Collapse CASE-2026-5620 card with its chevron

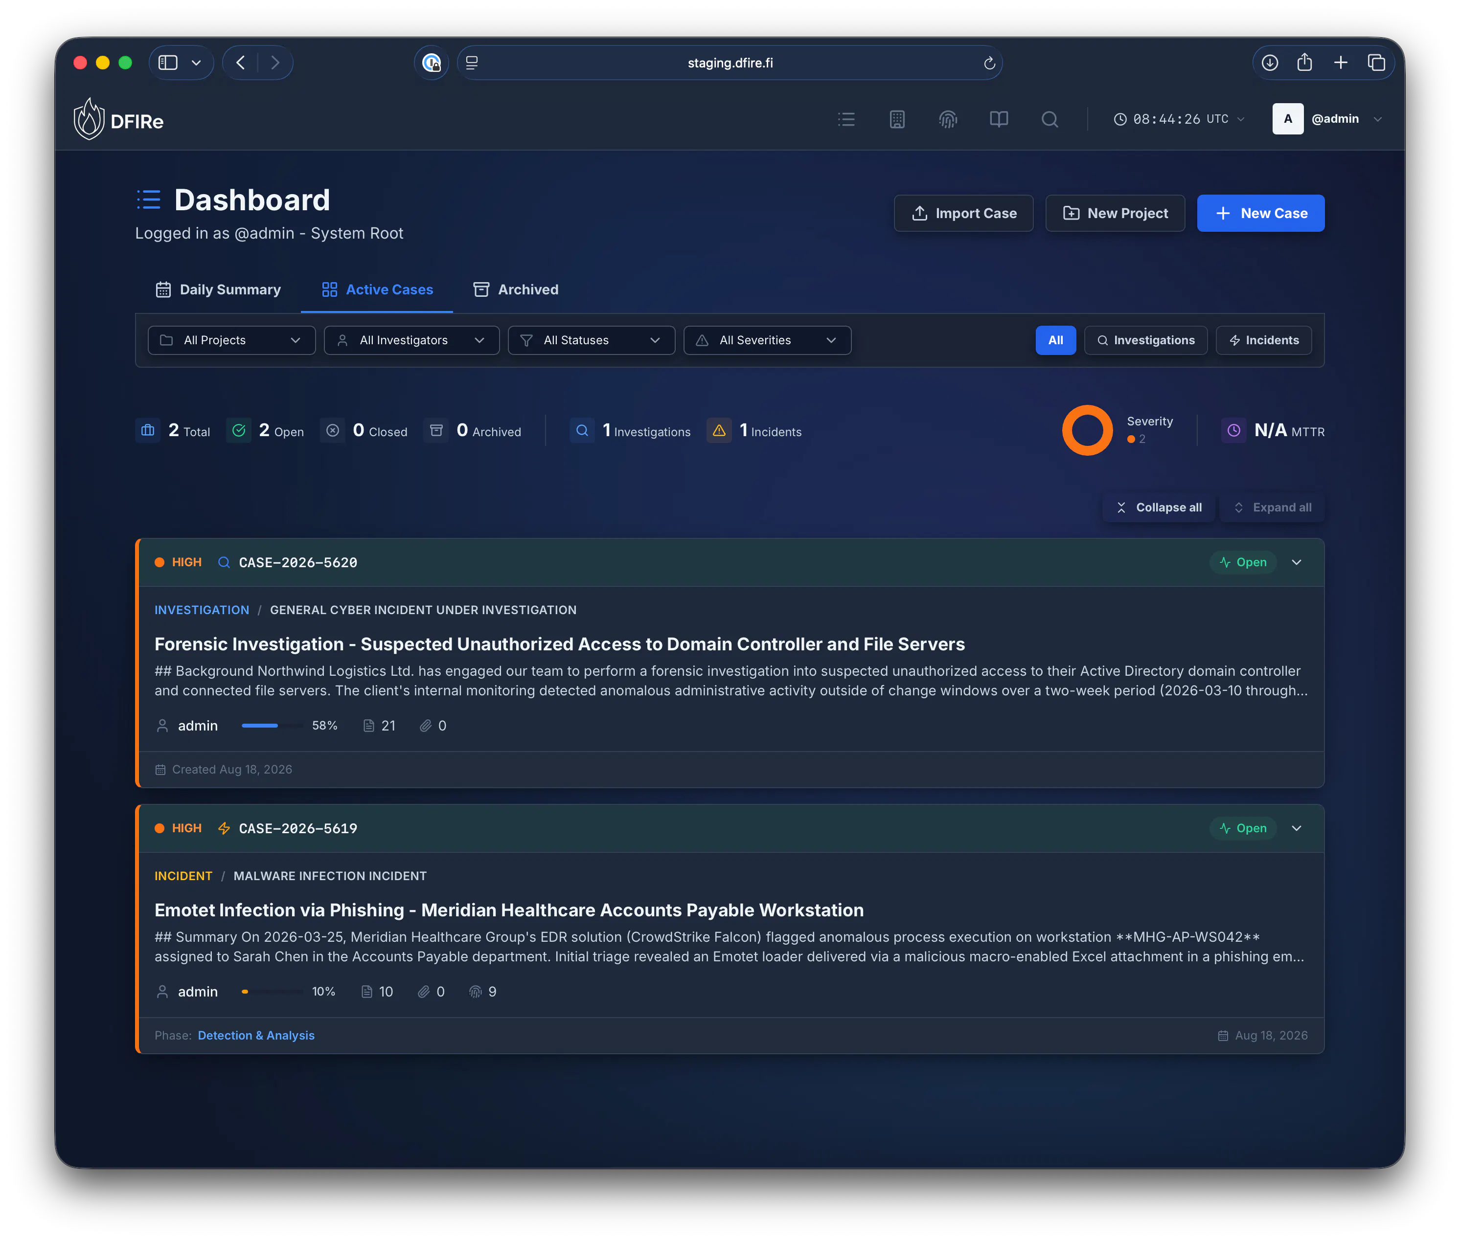[1297, 562]
